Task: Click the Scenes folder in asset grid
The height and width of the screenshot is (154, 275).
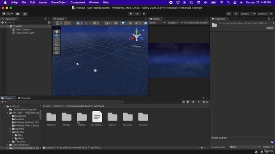Action: click(113, 117)
